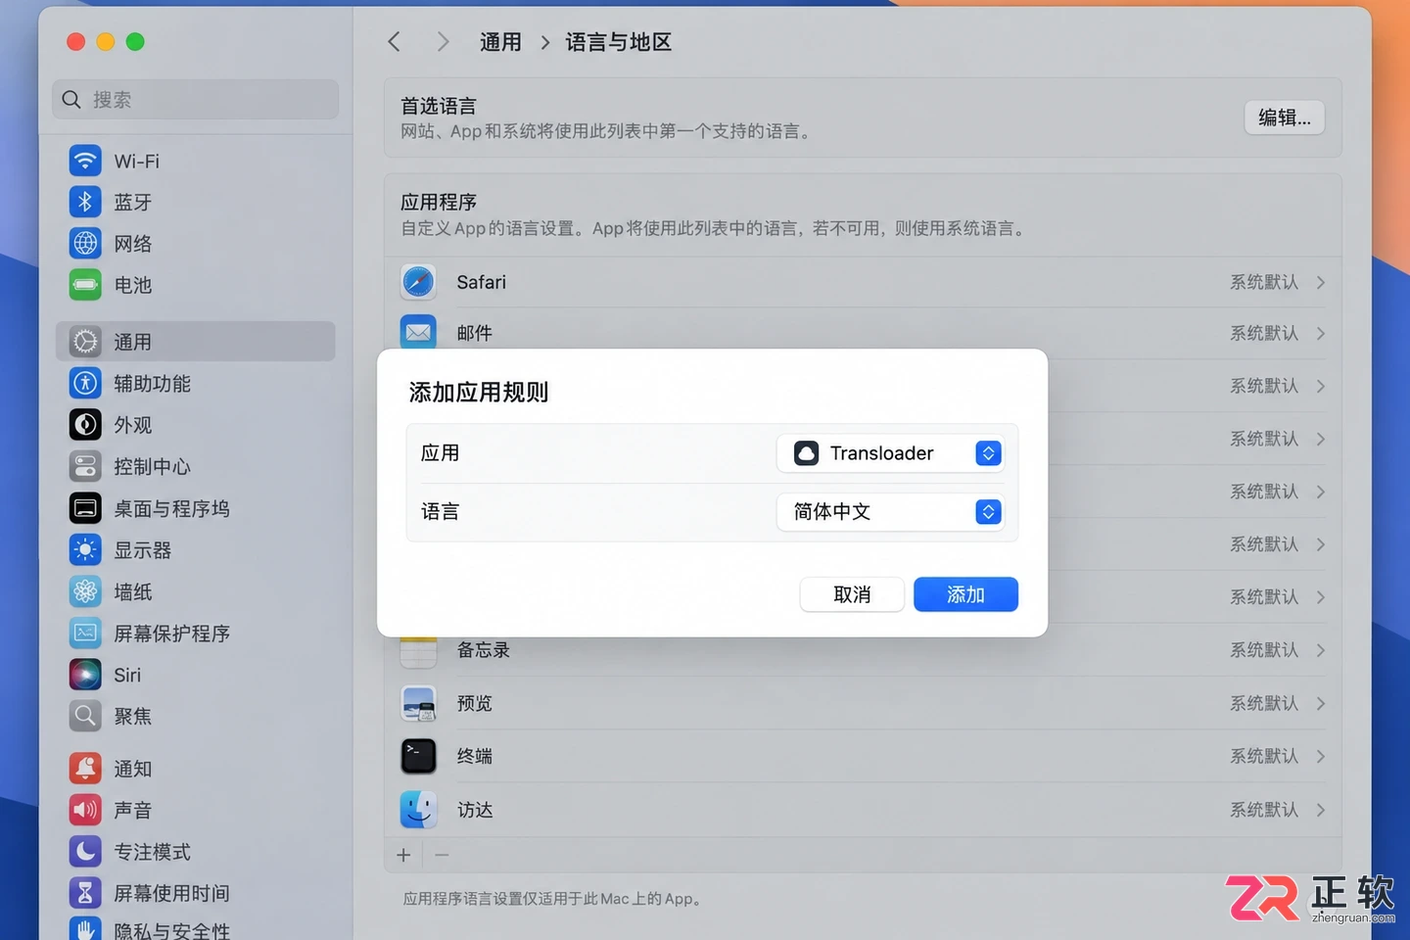Click the 终端 terminal app icon
Screen dimensions: 1410x940
pos(418,756)
